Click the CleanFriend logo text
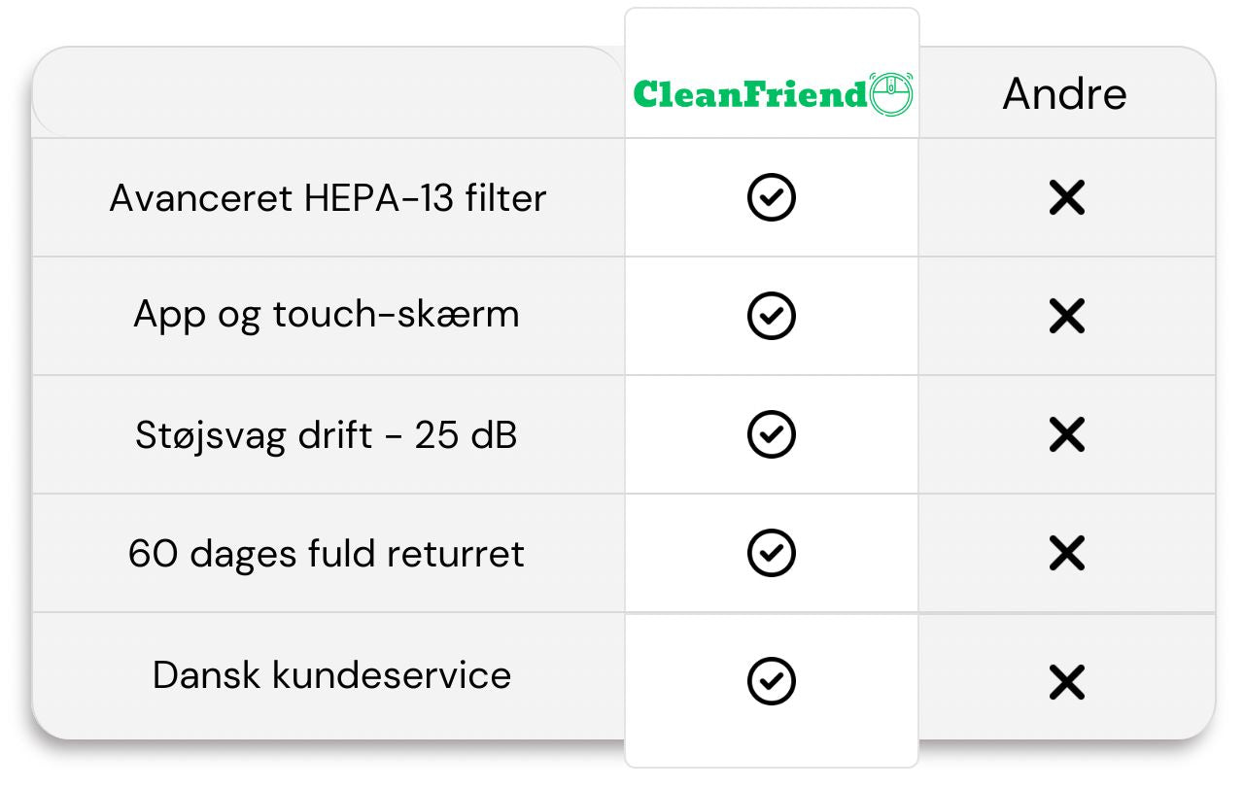The image size is (1244, 789). pos(748,94)
